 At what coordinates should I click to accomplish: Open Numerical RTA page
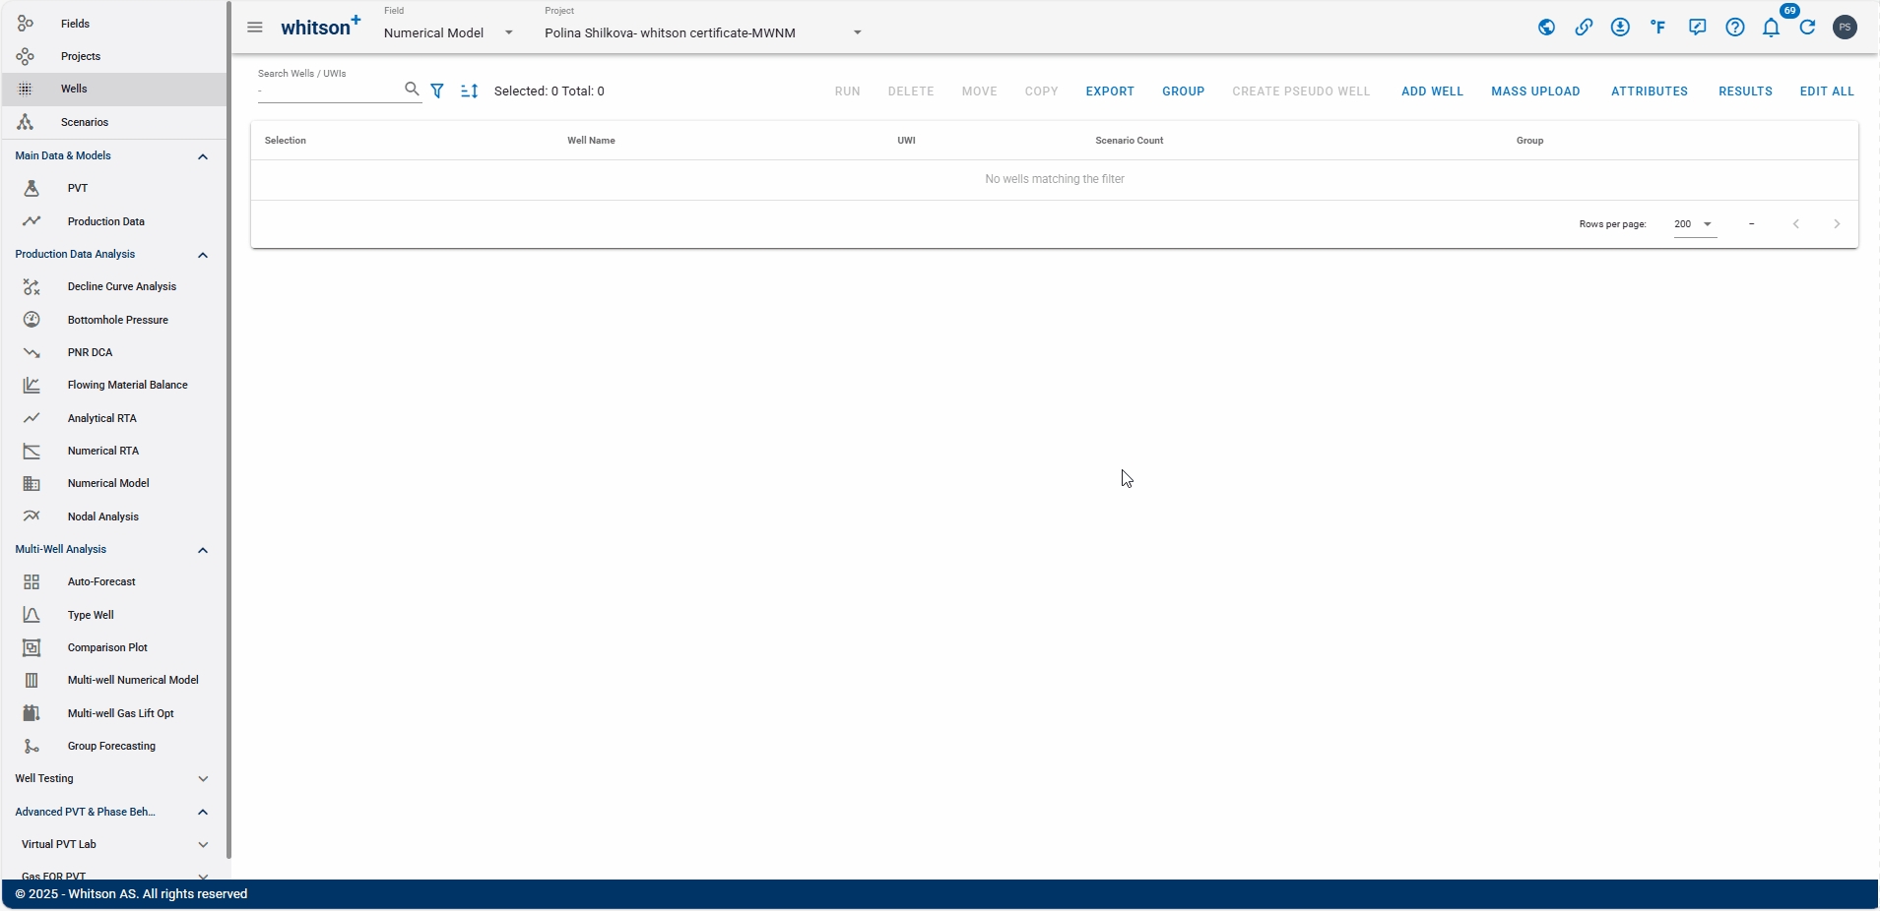113,451
